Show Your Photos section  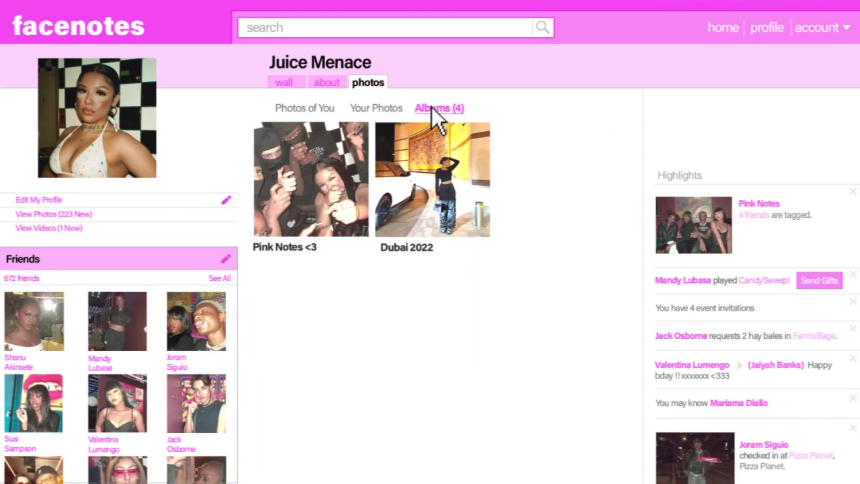[x=376, y=108]
